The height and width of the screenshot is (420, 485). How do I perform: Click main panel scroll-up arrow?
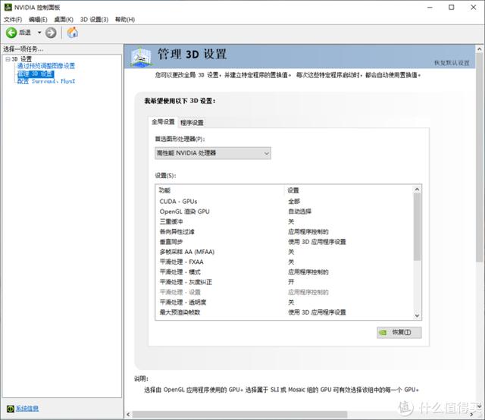pyautogui.click(x=480, y=49)
